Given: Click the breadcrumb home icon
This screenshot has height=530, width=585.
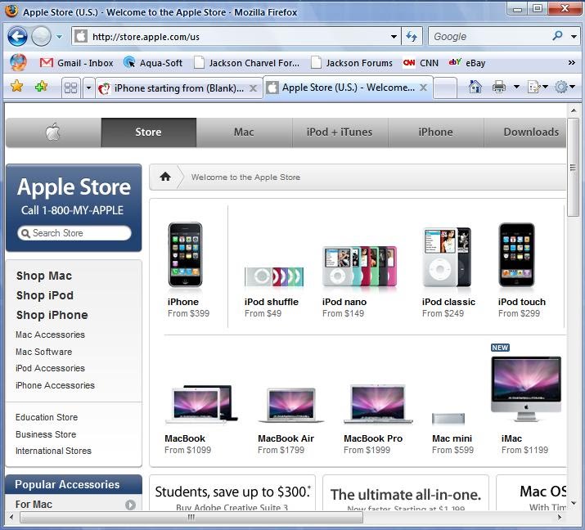Looking at the screenshot, I should 165,177.
